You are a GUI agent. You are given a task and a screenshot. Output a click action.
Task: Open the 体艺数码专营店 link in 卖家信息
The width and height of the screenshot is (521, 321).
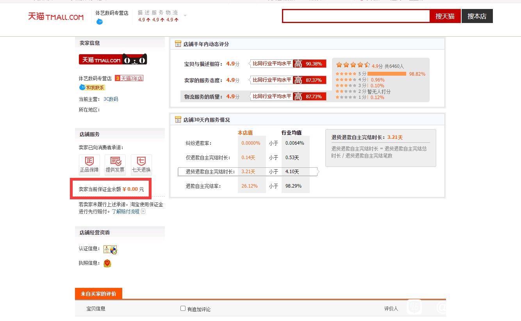point(95,78)
